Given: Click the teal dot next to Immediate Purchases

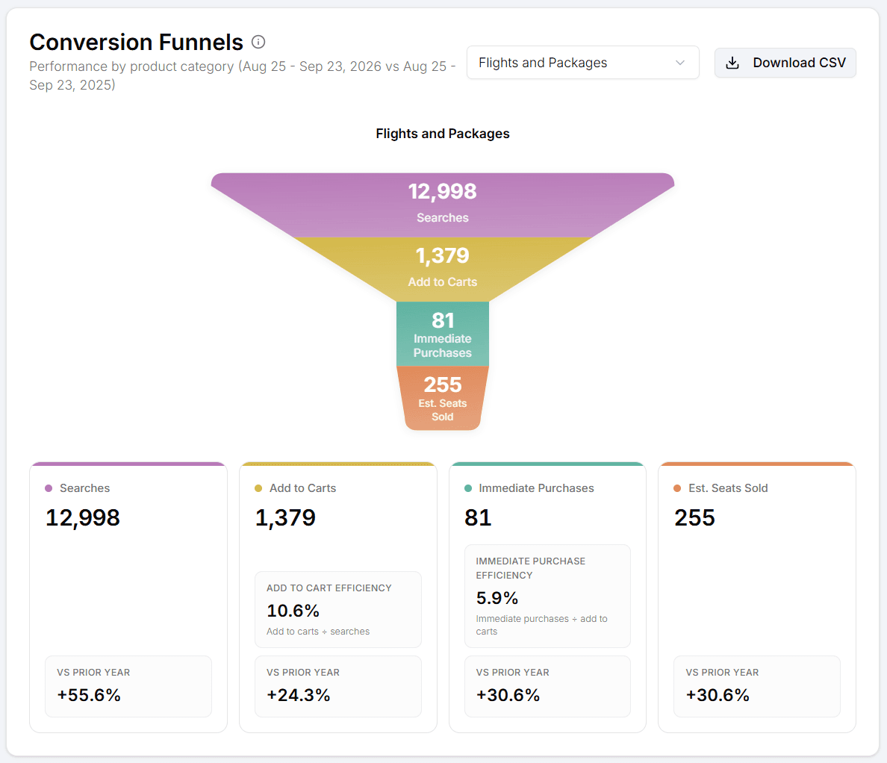Looking at the screenshot, I should pyautogui.click(x=468, y=488).
